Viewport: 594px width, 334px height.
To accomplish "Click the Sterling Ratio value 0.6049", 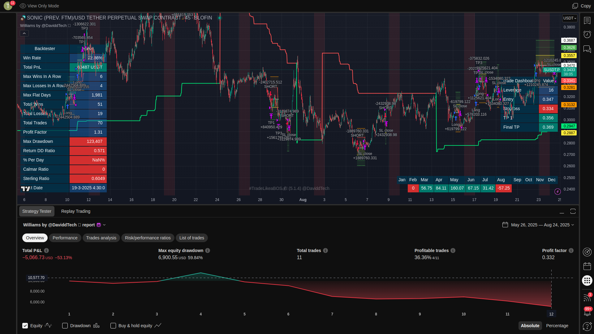I will pos(88,178).
